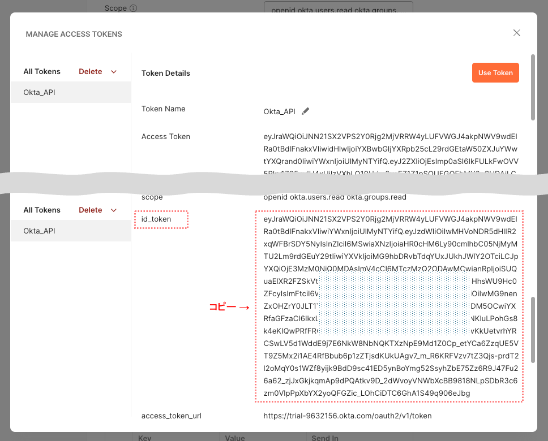Click the pencil icon to rename Okta_API
The image size is (548, 441).
click(306, 111)
